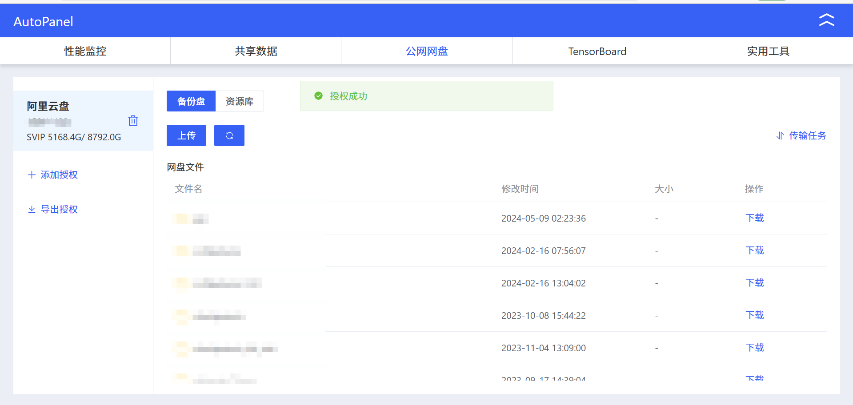Collapse the header with the chevron icon

[x=826, y=20]
